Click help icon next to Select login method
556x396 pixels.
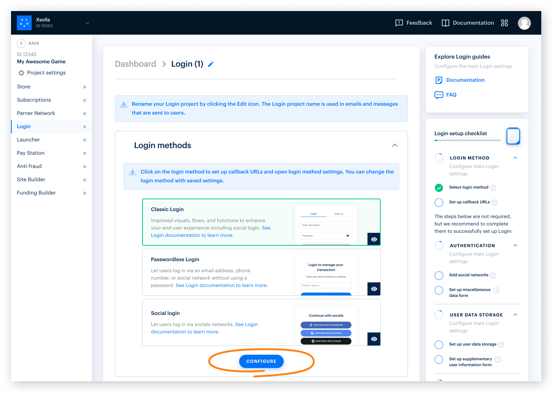493,188
